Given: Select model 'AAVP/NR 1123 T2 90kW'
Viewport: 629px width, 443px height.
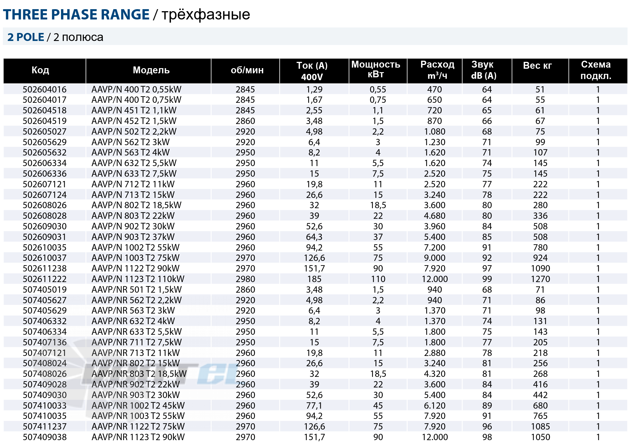Looking at the screenshot, I should pyautogui.click(x=138, y=437).
